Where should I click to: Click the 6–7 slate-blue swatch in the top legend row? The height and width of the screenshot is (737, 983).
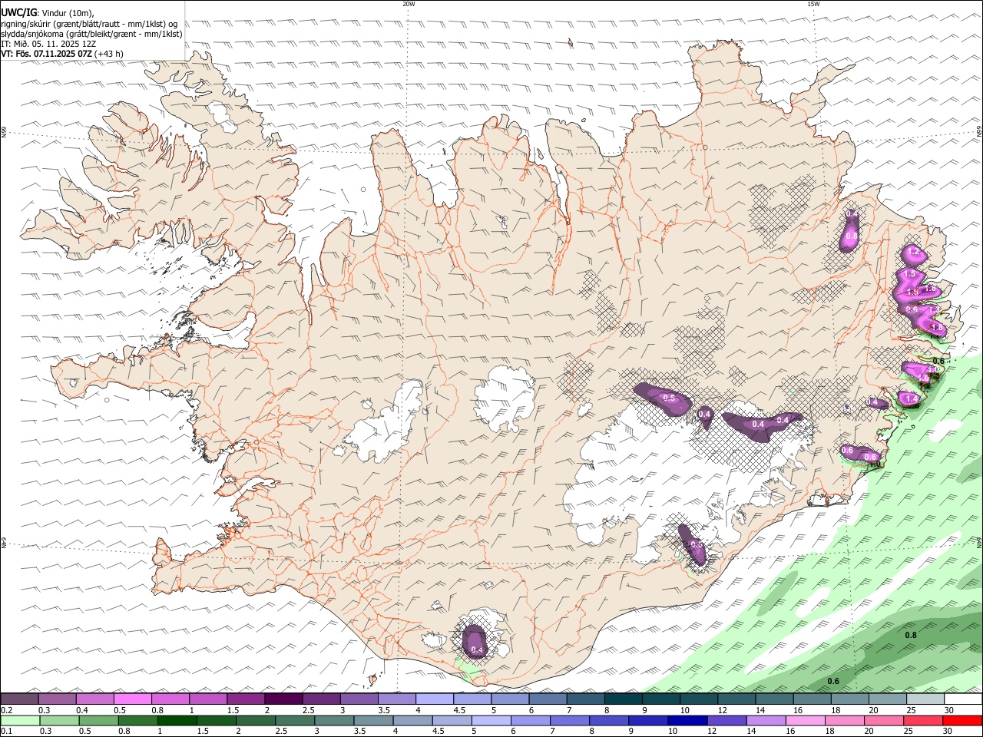tap(547, 699)
